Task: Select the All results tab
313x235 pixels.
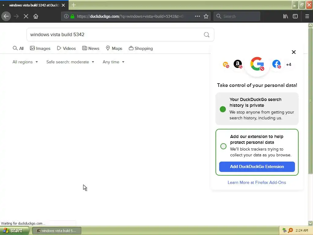Action: (x=18, y=48)
